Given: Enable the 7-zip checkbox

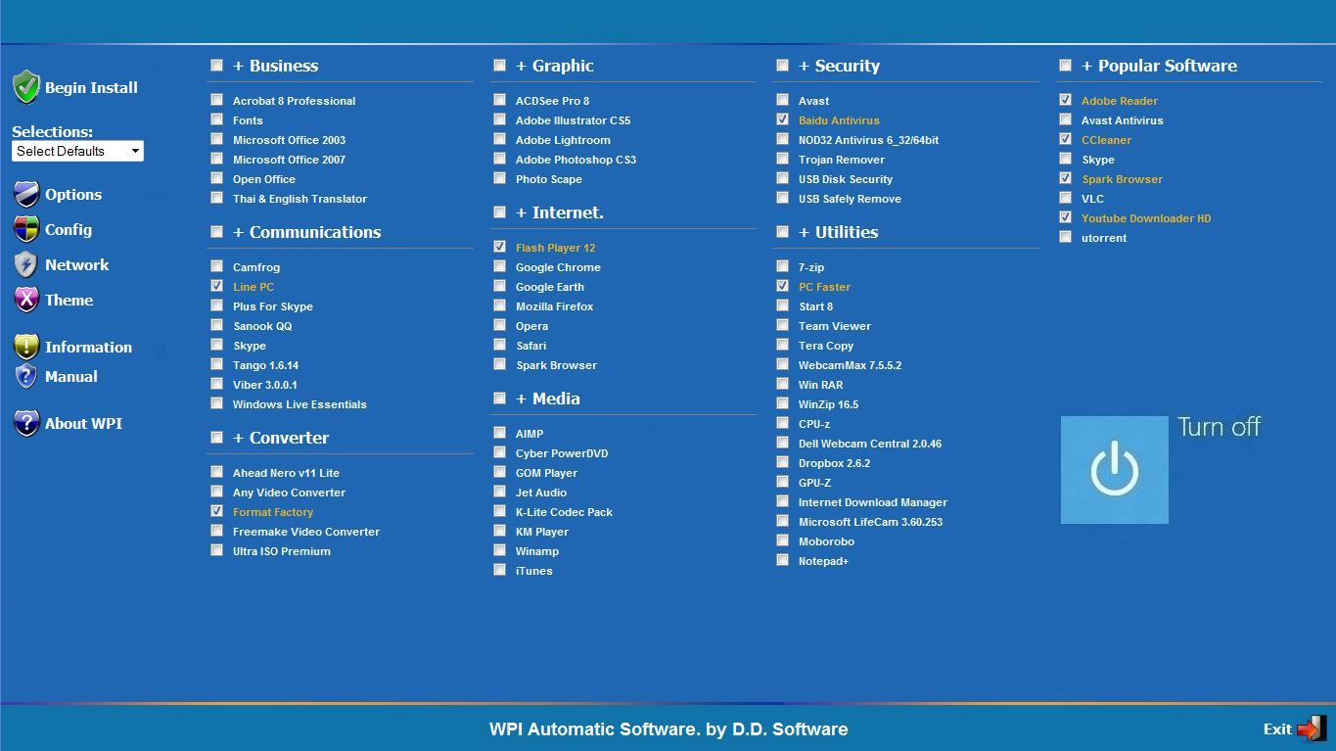Looking at the screenshot, I should [783, 266].
